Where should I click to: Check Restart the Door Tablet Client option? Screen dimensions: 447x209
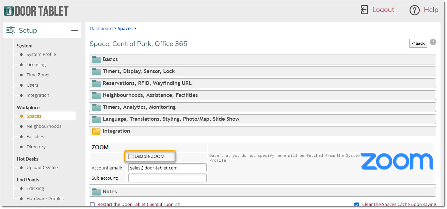tap(92, 205)
